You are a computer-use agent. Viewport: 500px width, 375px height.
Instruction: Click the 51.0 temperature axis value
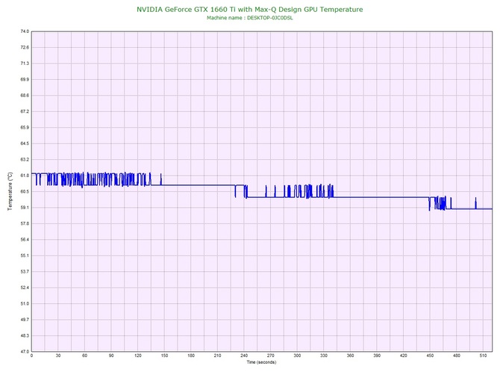25,303
